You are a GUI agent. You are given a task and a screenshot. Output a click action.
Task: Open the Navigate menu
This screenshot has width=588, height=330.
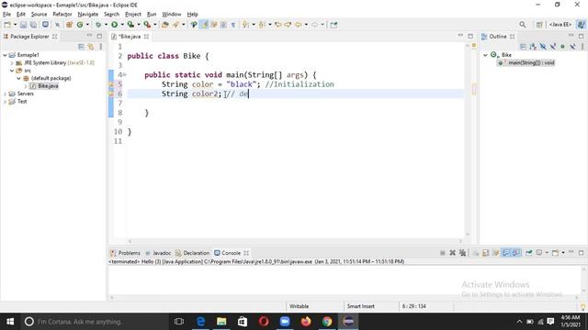coord(88,15)
